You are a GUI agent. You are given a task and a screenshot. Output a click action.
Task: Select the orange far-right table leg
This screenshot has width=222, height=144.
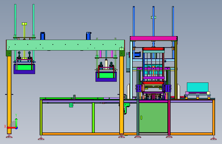[214, 117]
